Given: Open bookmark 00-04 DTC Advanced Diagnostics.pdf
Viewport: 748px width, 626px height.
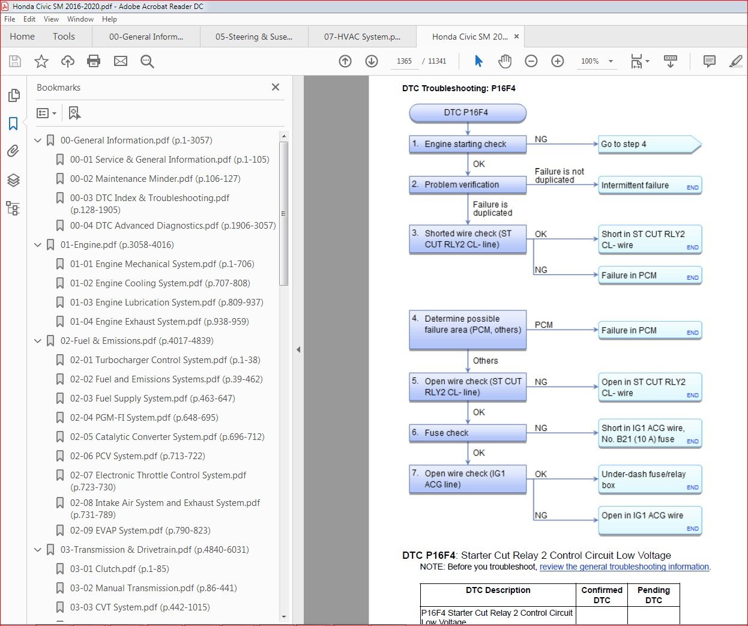Looking at the screenshot, I should [x=173, y=226].
